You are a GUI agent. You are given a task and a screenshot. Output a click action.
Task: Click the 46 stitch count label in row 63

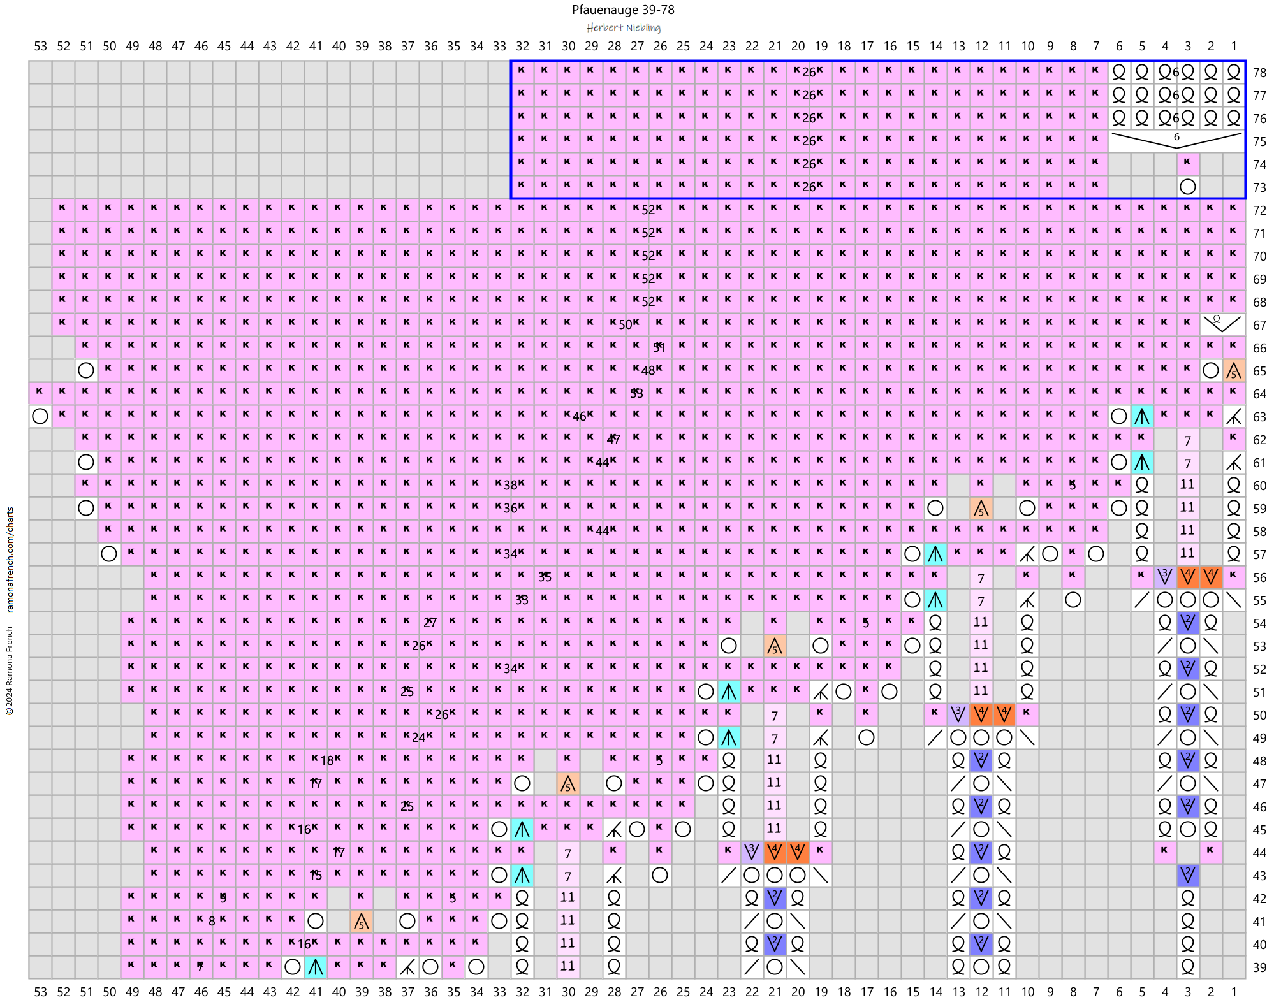[579, 416]
